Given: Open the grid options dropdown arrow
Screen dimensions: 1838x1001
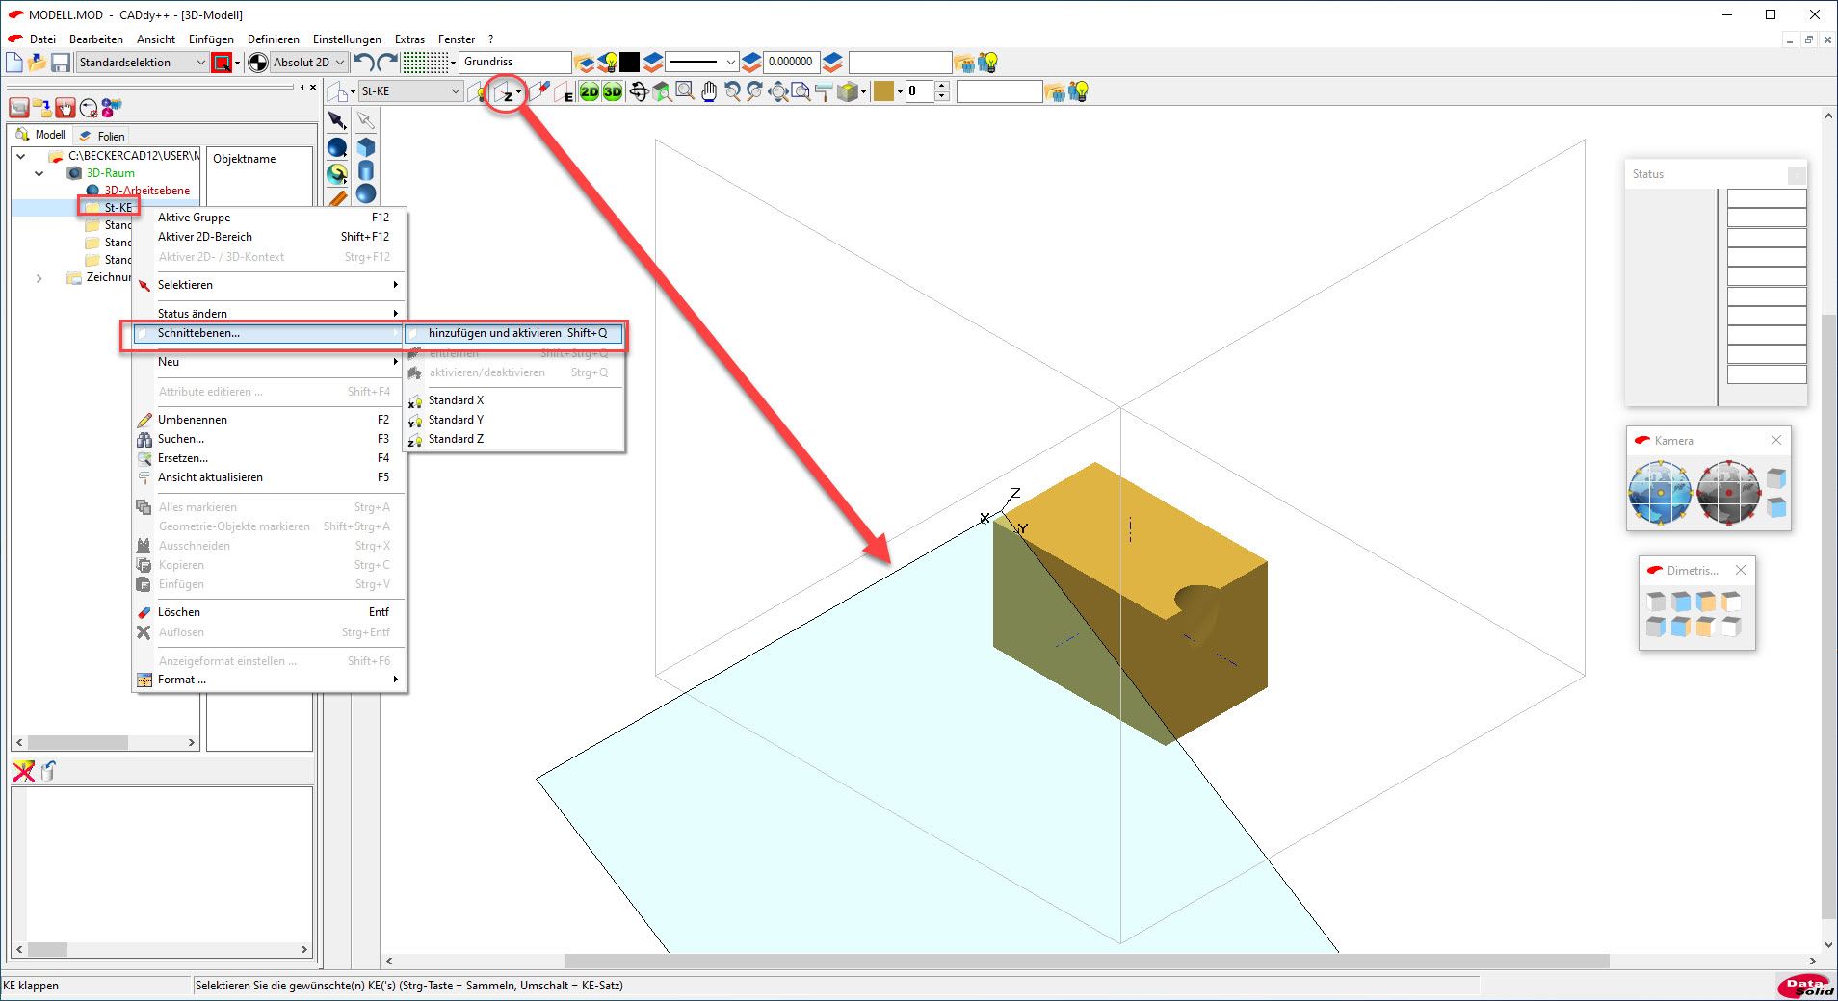Looking at the screenshot, I should [454, 63].
